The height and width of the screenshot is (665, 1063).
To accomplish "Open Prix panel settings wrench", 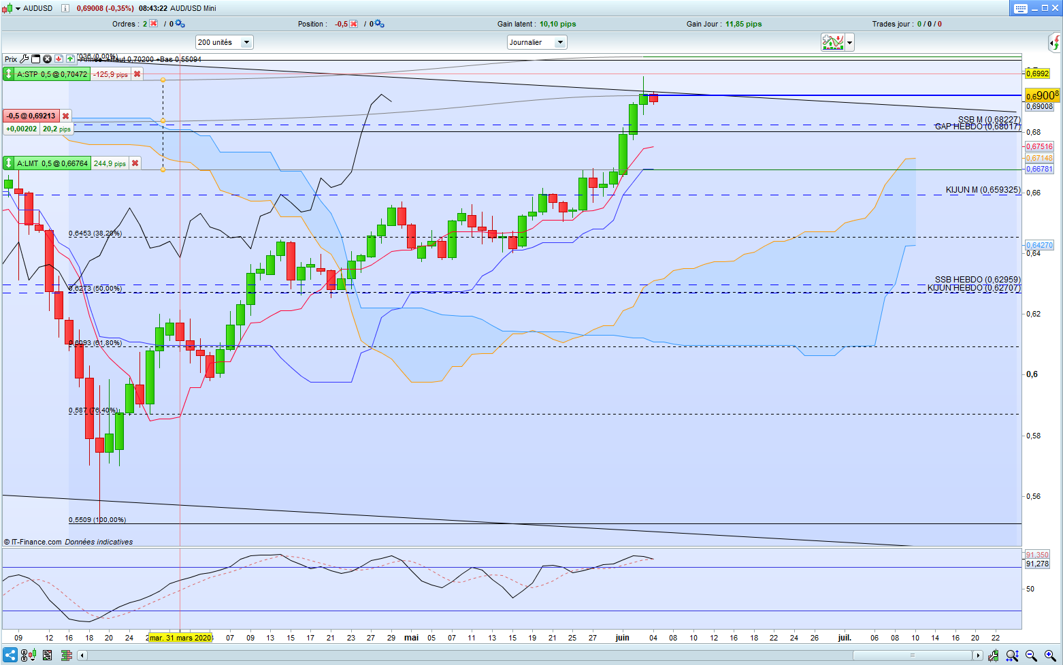I will point(24,59).
